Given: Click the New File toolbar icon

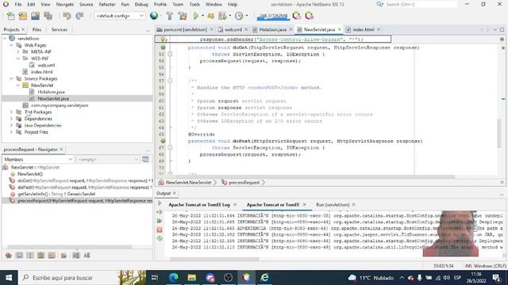Looking at the screenshot, I should [10, 16].
